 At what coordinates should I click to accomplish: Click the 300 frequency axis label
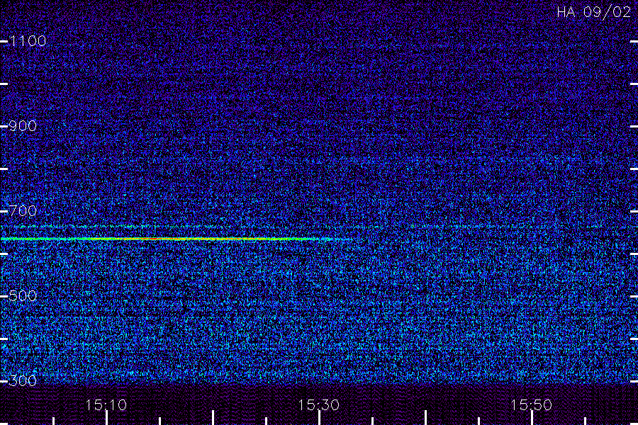(23, 381)
